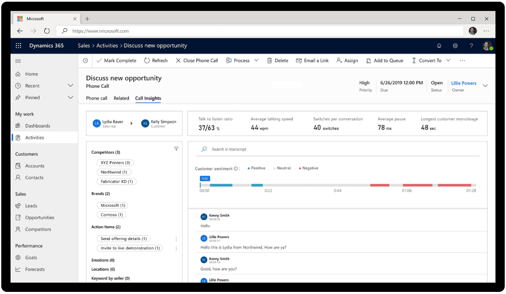The image size is (506, 294).
Task: Select the Fabricator XD (1) tag
Action: click(x=117, y=182)
